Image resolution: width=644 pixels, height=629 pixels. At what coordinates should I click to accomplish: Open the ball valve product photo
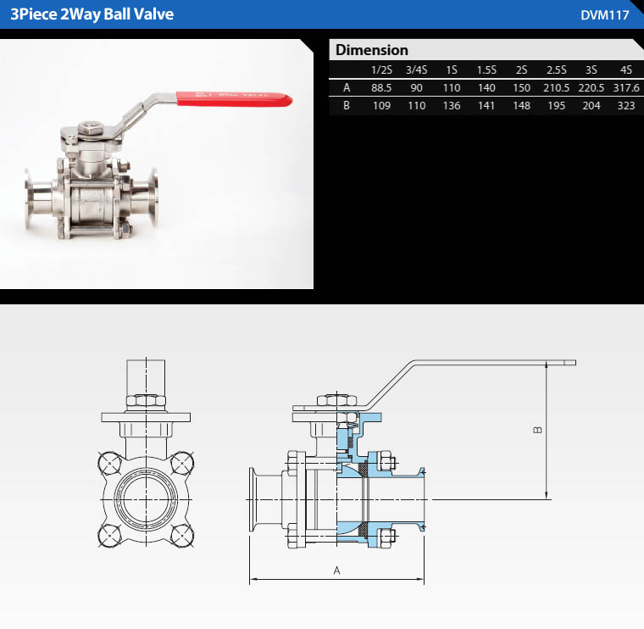coord(157,164)
